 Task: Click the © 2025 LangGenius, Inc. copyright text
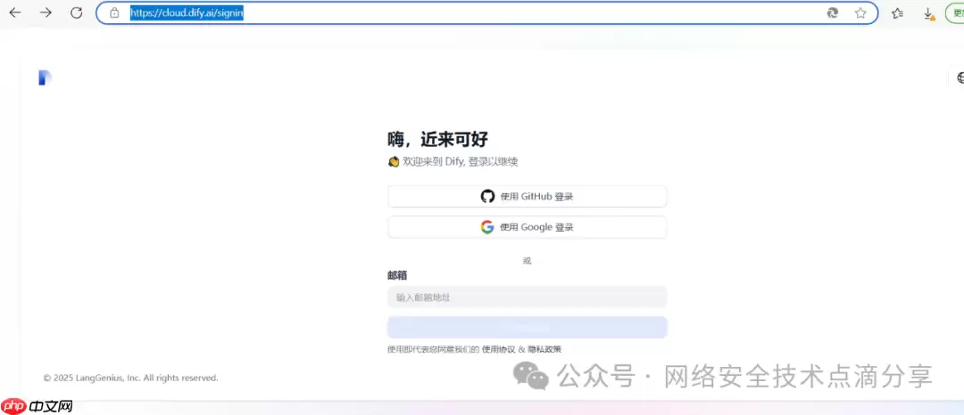click(130, 378)
